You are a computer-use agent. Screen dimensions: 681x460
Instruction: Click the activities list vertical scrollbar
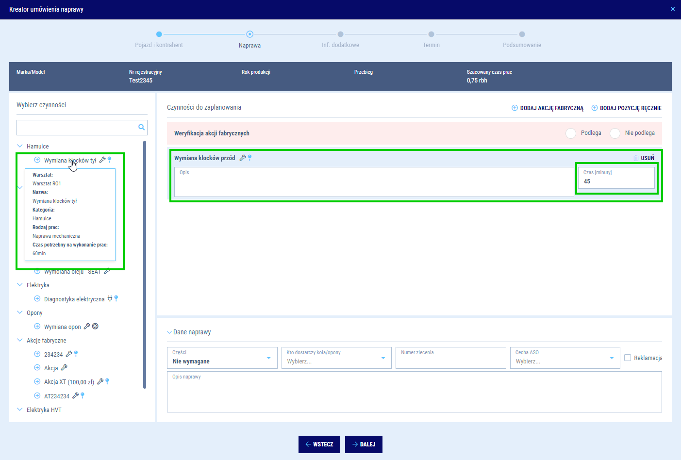click(x=145, y=264)
